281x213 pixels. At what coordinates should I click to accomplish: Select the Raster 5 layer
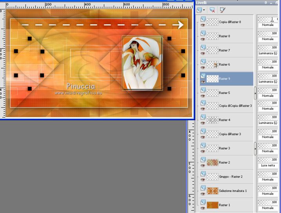pyautogui.click(x=227, y=93)
